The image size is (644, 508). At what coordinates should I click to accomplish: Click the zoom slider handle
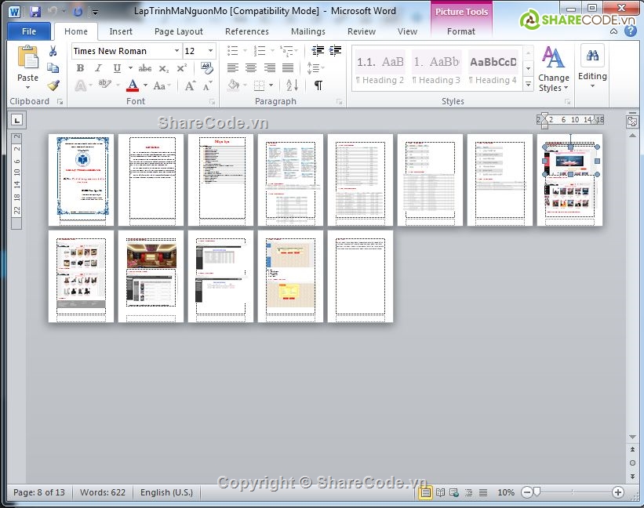pyautogui.click(x=537, y=492)
